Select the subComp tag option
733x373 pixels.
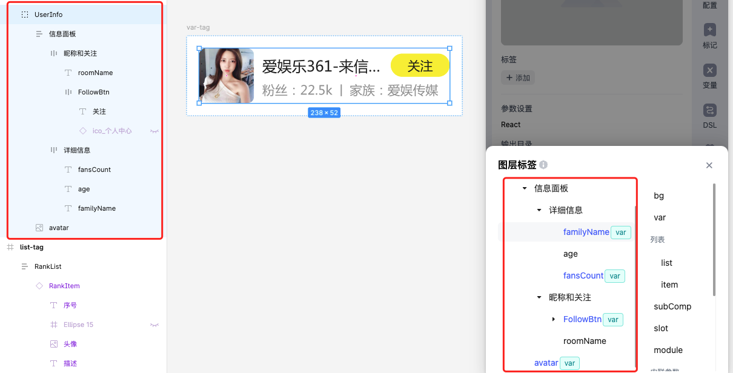(672, 306)
